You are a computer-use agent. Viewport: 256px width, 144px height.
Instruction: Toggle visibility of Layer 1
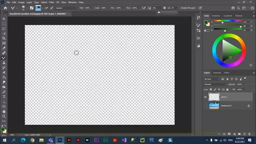tap(205, 97)
